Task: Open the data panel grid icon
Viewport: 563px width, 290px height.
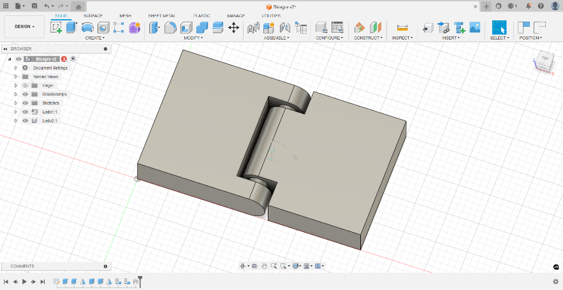Action: (x=6, y=6)
